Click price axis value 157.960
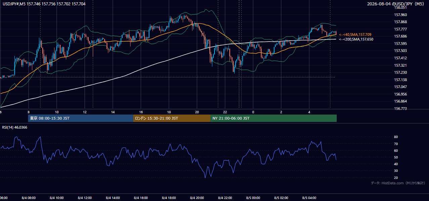The image size is (429, 201). pyautogui.click(x=400, y=15)
